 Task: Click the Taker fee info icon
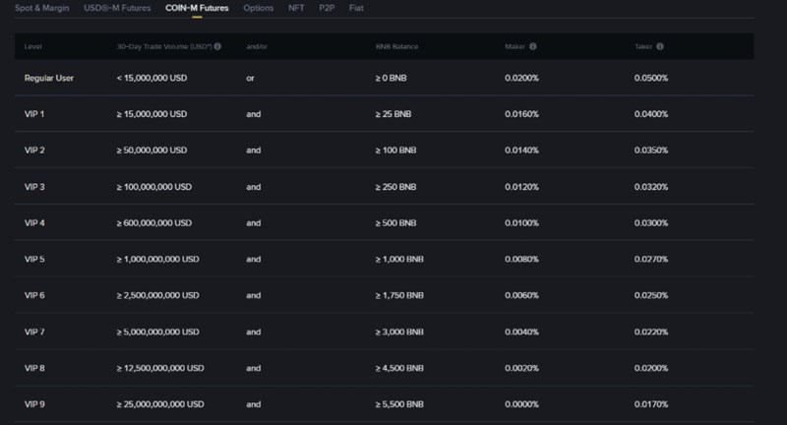(659, 46)
